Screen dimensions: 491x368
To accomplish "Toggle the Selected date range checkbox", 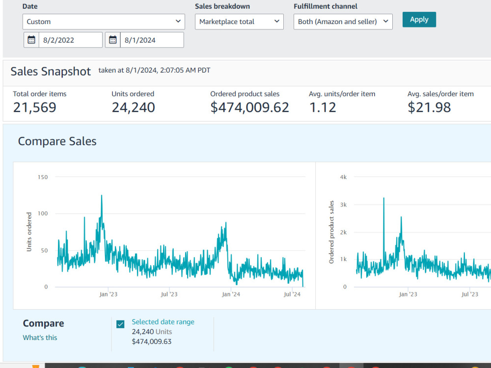I will tap(120, 324).
